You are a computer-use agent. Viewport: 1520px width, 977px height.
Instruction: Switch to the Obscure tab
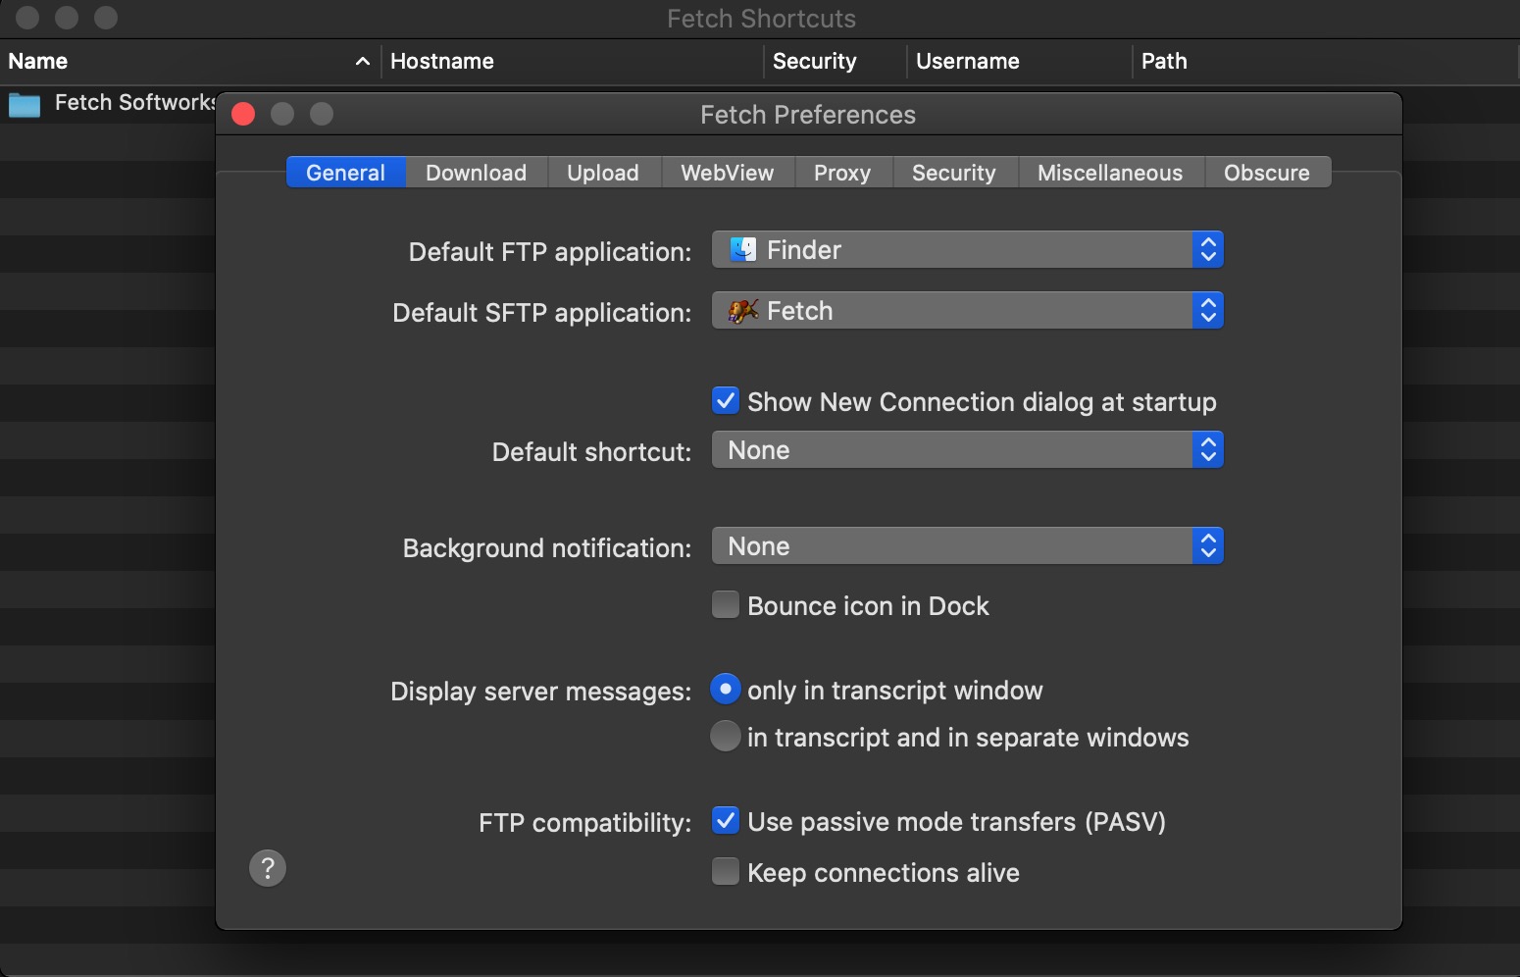[x=1267, y=173]
